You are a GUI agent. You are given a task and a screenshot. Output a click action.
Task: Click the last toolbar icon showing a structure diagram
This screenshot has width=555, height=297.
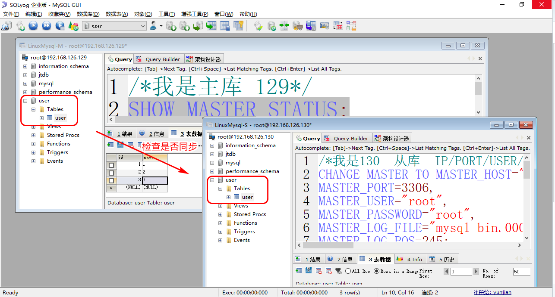point(351,26)
